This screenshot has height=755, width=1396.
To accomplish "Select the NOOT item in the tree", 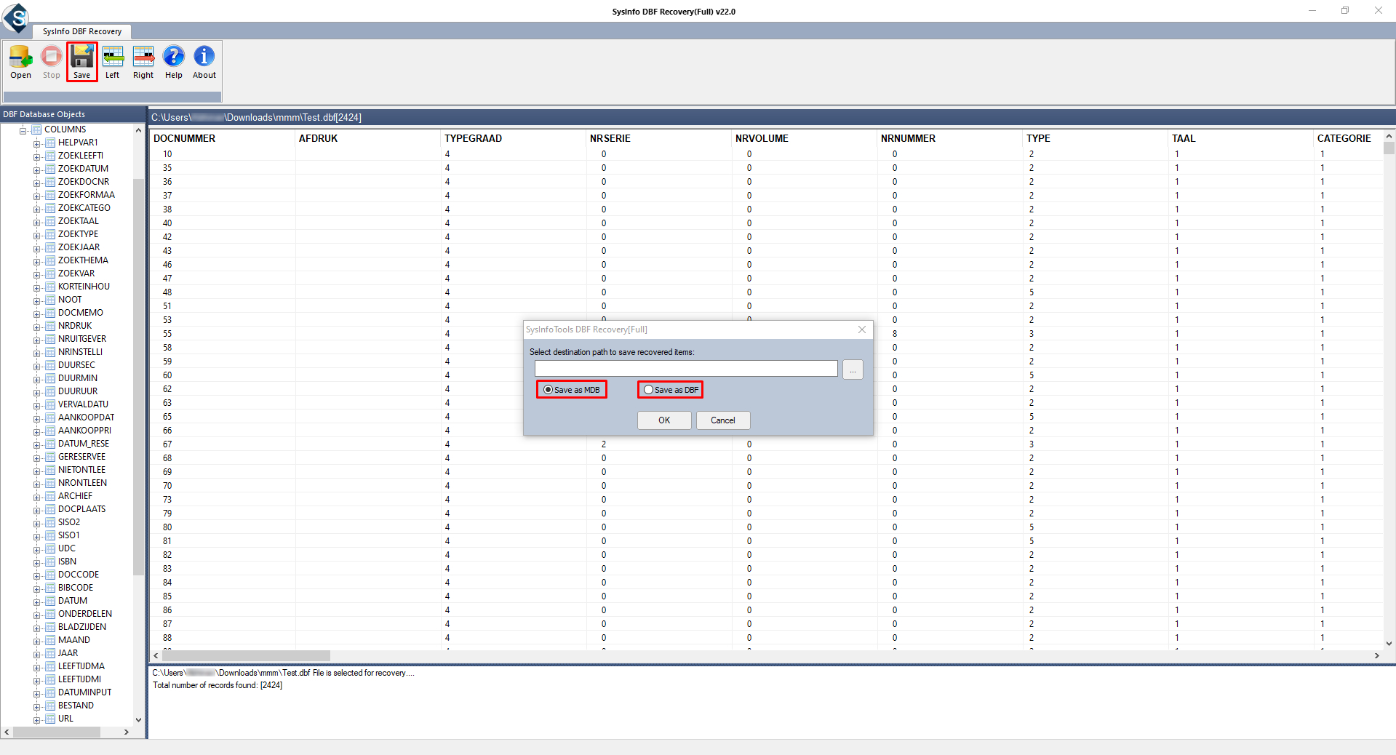I will (x=70, y=299).
